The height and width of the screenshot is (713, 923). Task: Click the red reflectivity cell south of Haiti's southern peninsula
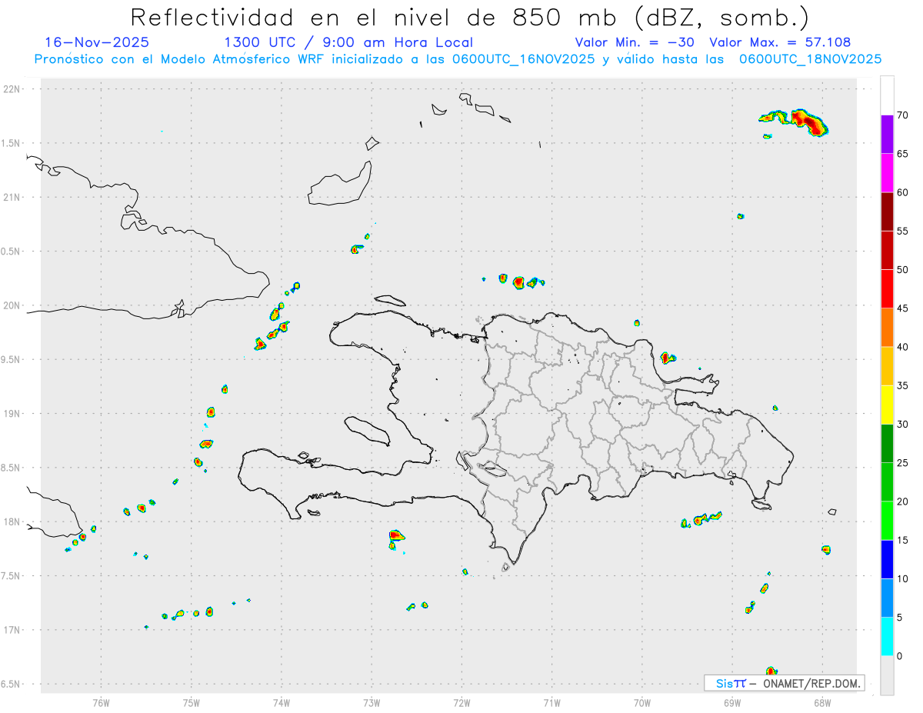click(x=395, y=535)
